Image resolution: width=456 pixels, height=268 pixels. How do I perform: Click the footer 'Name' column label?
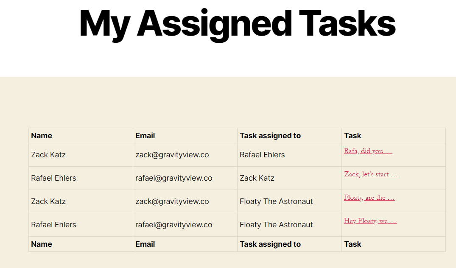click(42, 244)
